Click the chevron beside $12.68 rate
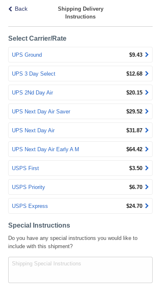This screenshot has height=288, width=160. click(x=147, y=74)
